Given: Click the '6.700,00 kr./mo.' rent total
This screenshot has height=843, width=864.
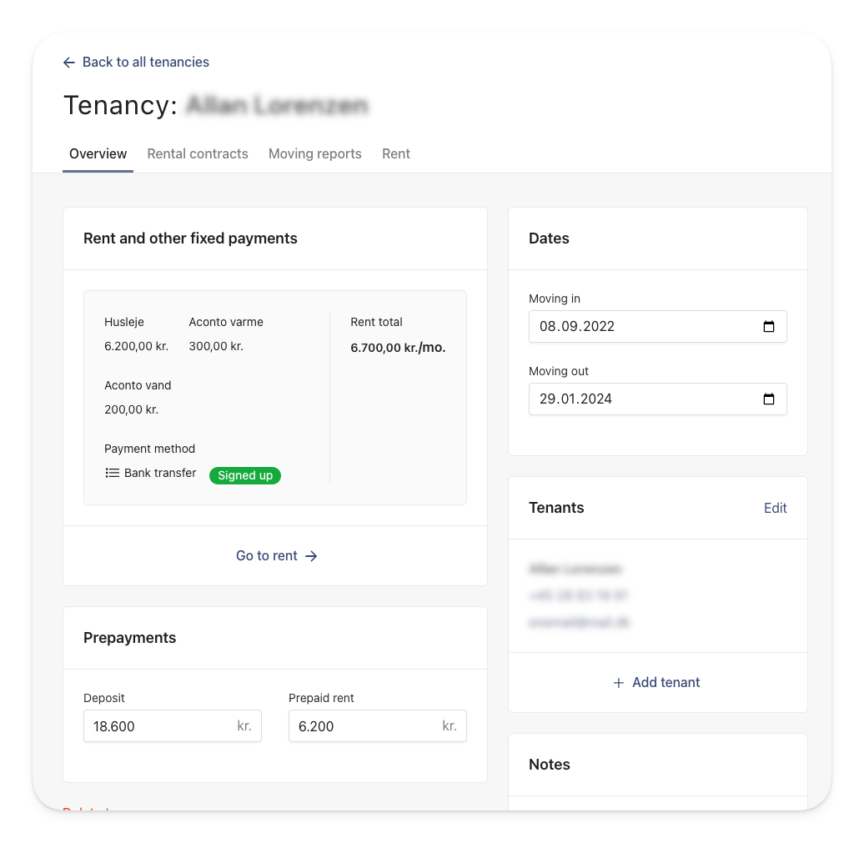Looking at the screenshot, I should (398, 348).
